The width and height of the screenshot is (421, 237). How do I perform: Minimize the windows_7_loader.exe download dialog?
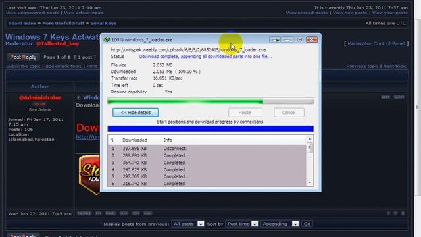287,39
